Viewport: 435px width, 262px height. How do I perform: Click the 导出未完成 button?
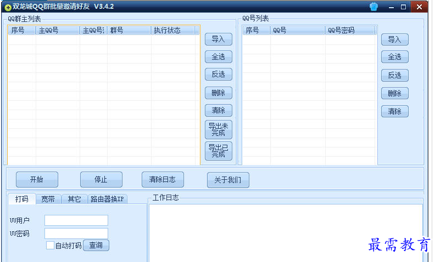[219, 129]
